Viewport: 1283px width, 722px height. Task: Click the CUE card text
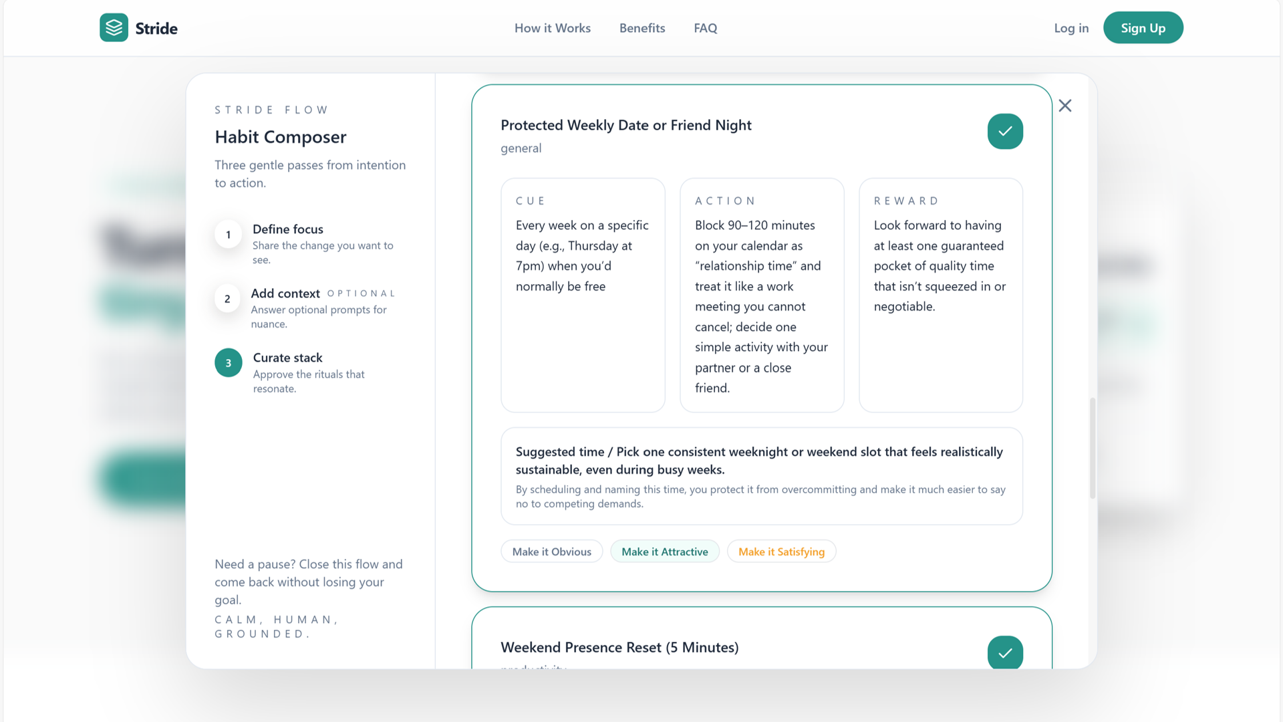pos(582,256)
